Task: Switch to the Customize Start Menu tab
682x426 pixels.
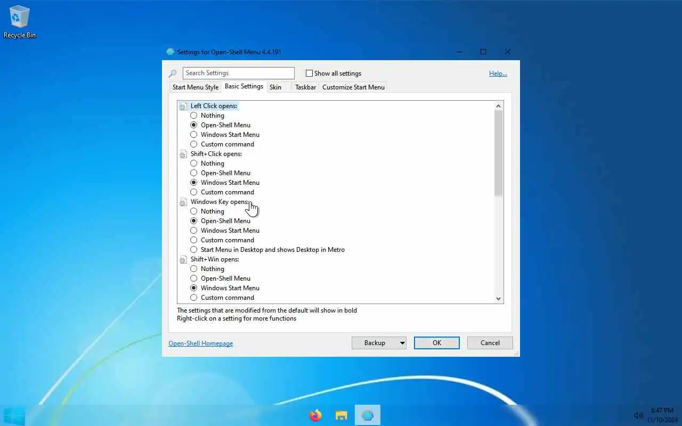Action: 353,87
